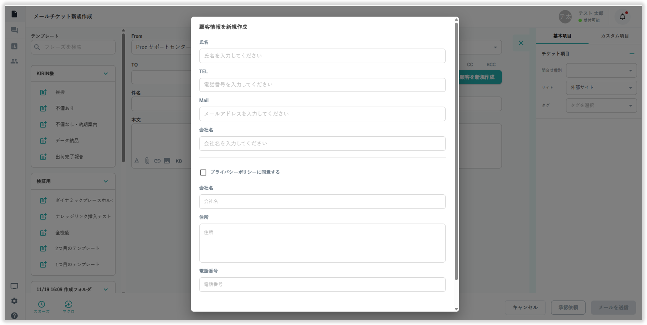The height and width of the screenshot is (325, 647).
Task: Click the macro icon
Action: coord(68,304)
